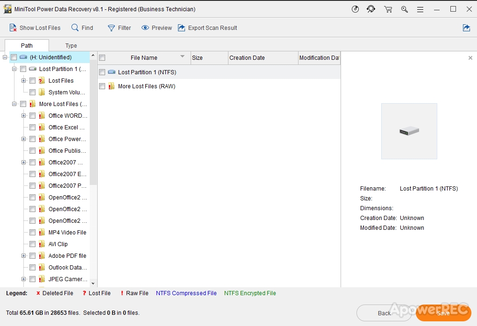Expand the JPEG Camer... tree node
The width and height of the screenshot is (477, 326).
click(x=23, y=279)
